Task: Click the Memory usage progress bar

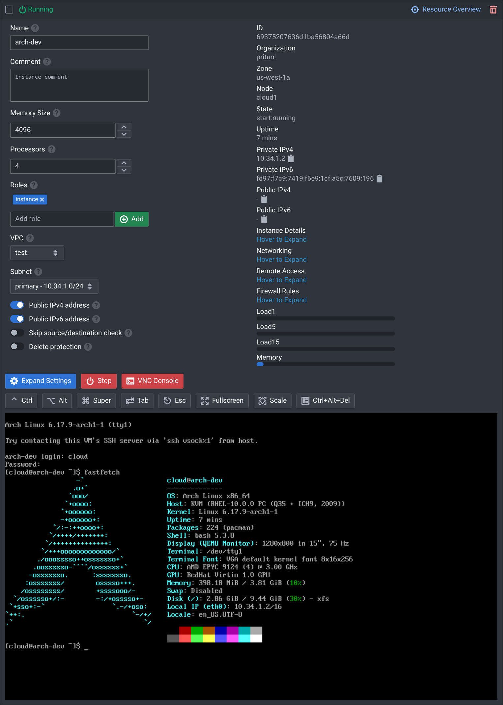Action: [325, 365]
